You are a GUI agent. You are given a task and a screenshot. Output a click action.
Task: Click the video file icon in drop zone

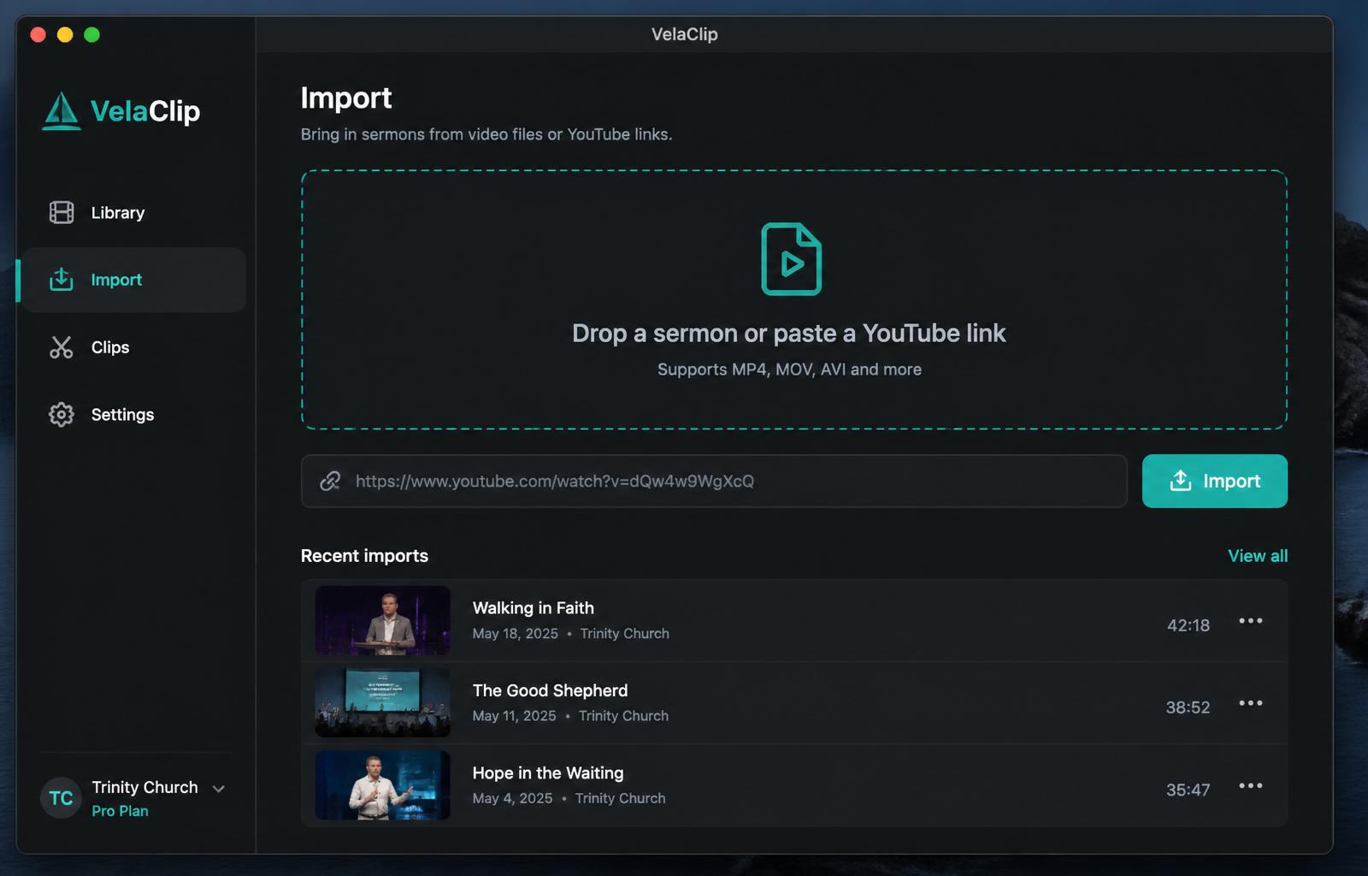coord(792,259)
